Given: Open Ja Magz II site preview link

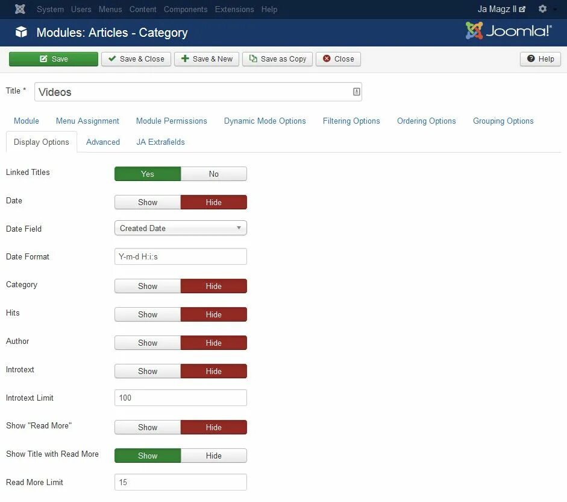Looking at the screenshot, I should click(x=501, y=9).
